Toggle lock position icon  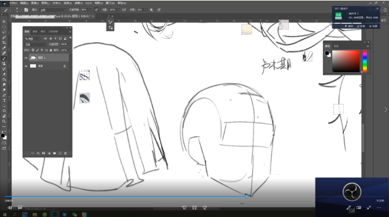(42, 50)
